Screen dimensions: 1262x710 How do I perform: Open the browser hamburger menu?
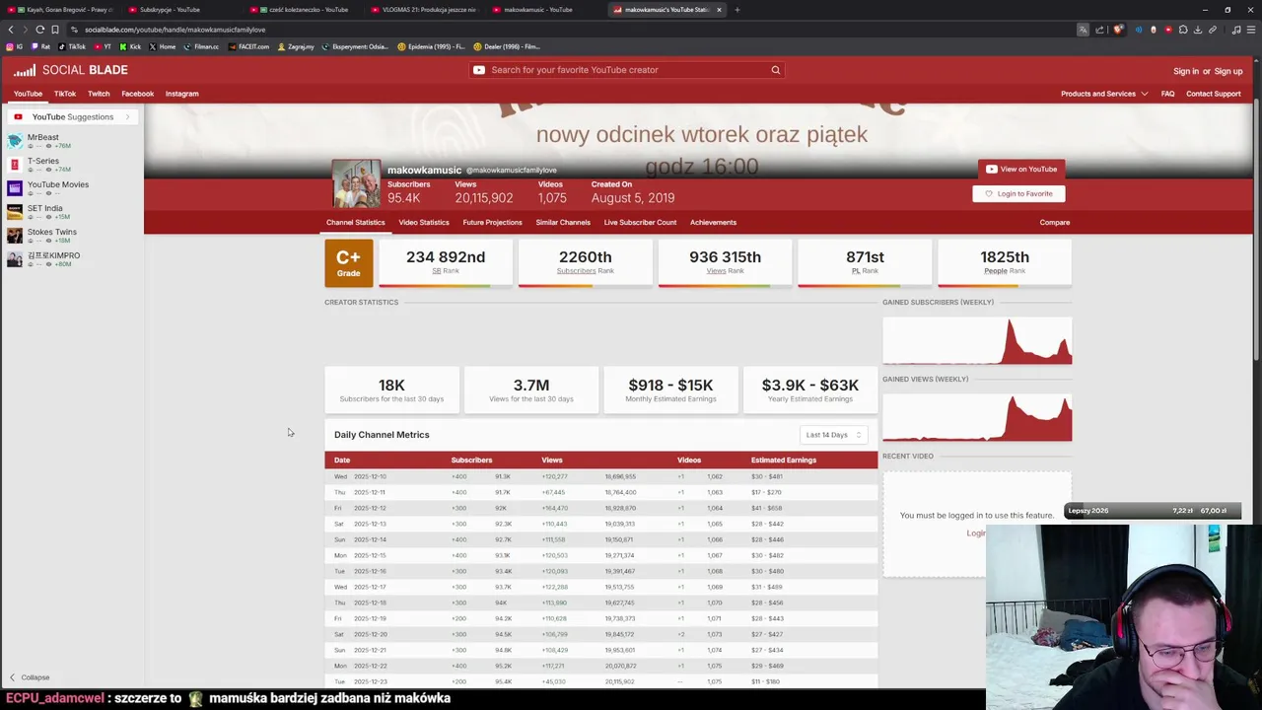coord(1251,30)
